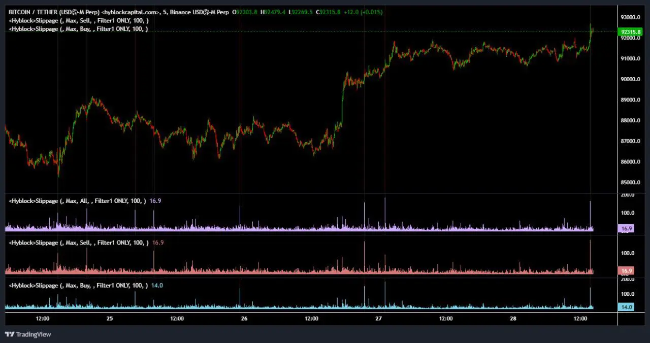Click the low value L92269.5
The width and height of the screenshot is (650, 343).
[x=301, y=12]
